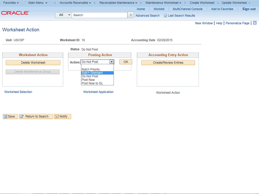Select Batch Standard from the dropdown list

(x=97, y=73)
